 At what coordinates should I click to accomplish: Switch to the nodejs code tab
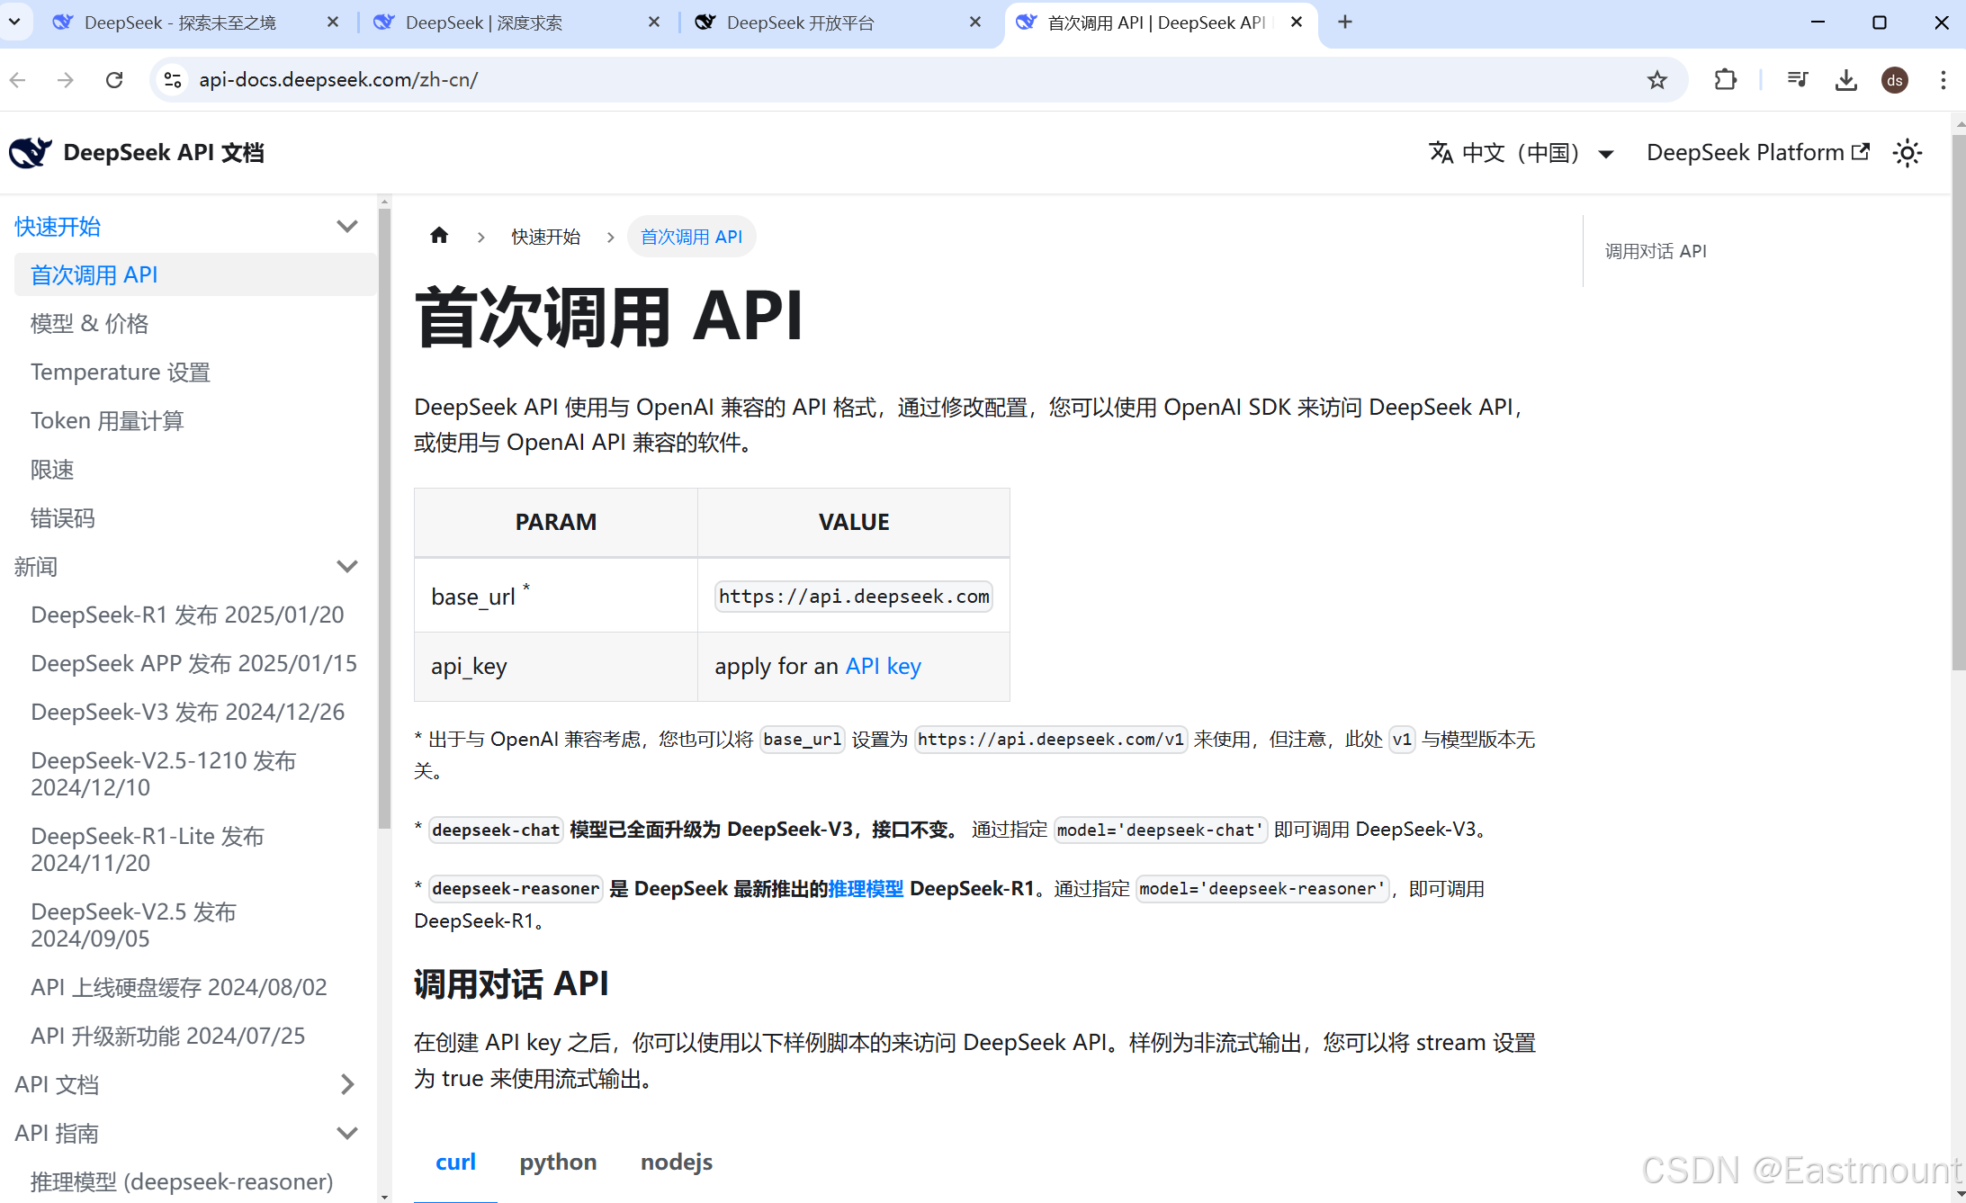pos(676,1162)
